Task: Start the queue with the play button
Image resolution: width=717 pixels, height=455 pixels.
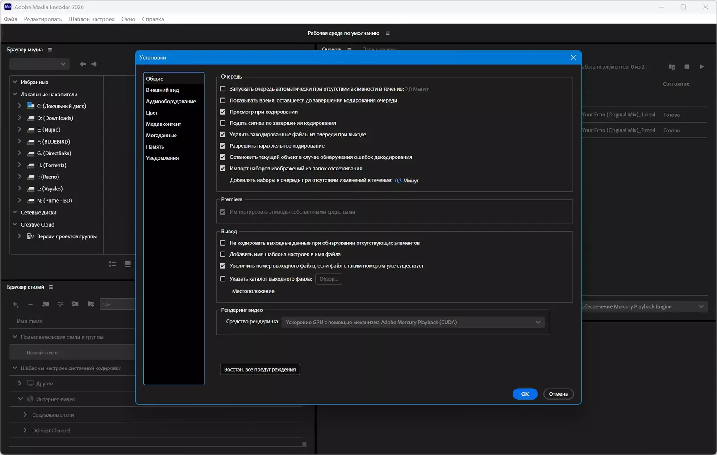Action: tap(701, 67)
